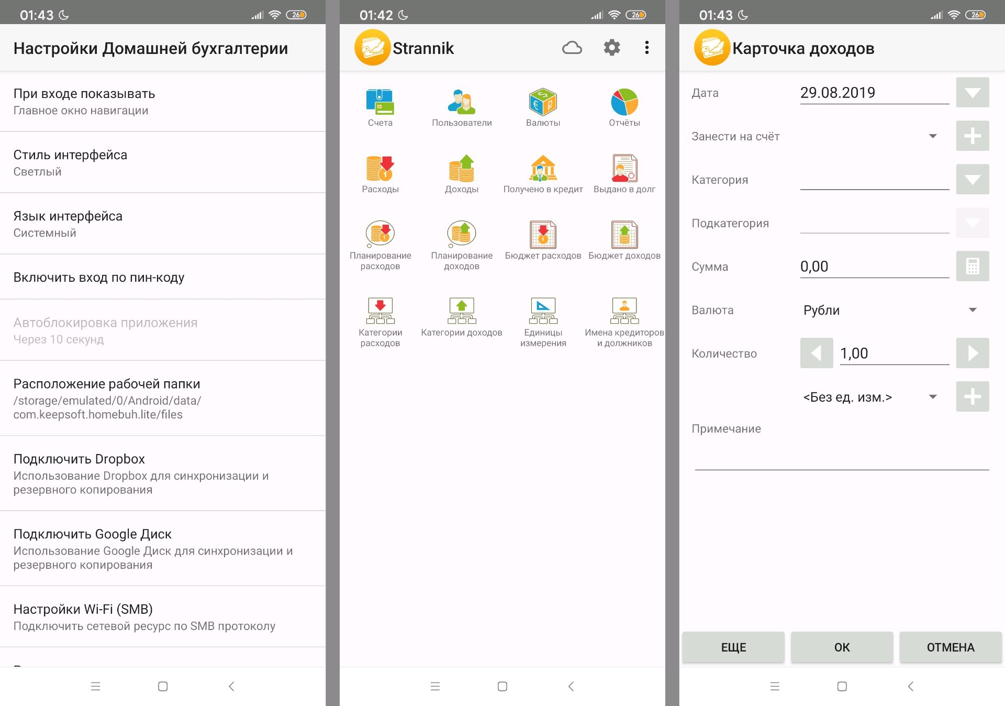Open the three-dot overflow menu
This screenshot has height=706, width=1005.
click(x=647, y=48)
